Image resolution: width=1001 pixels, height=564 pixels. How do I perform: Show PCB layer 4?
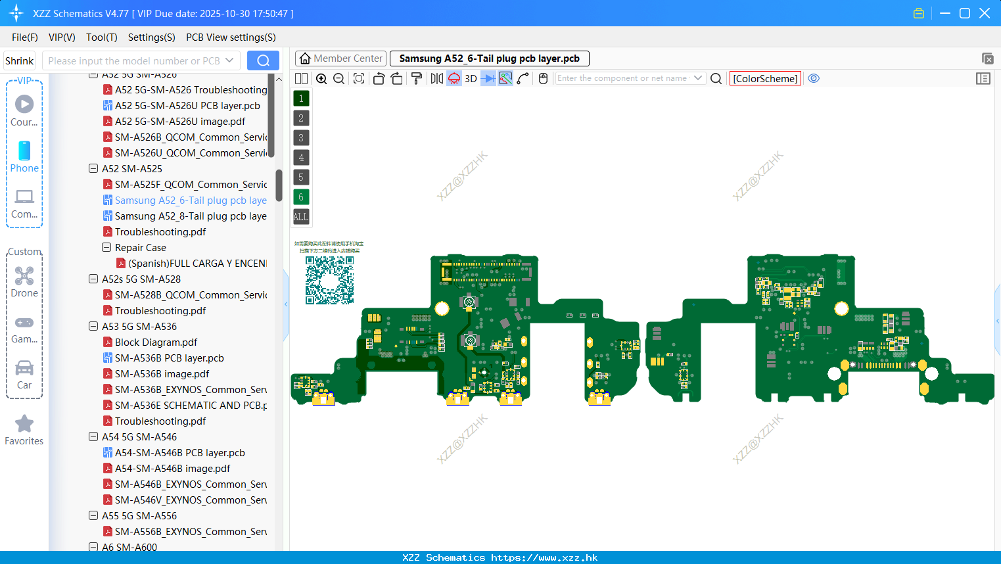(301, 158)
